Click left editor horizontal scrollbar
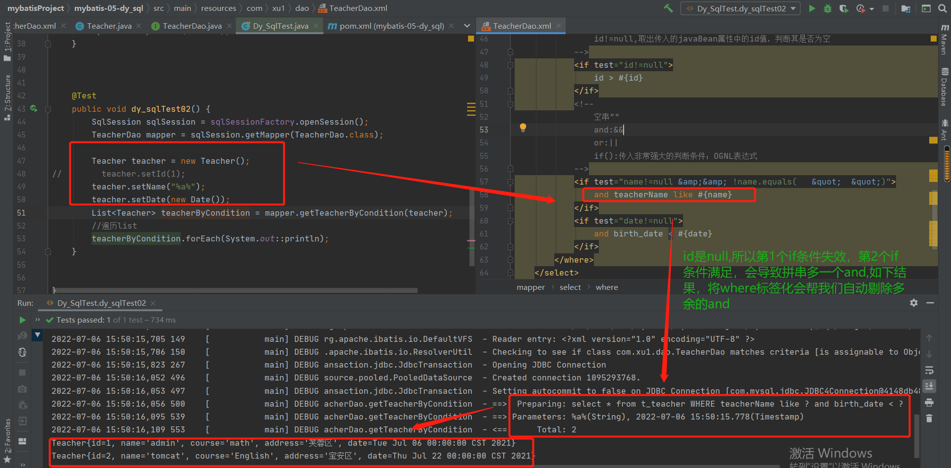Screen dimensions: 951x468 pyautogui.click(x=235, y=290)
